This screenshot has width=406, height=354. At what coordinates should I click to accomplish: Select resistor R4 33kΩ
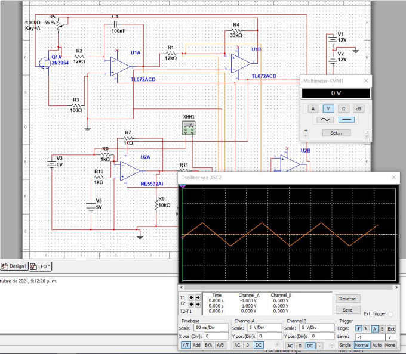[236, 31]
